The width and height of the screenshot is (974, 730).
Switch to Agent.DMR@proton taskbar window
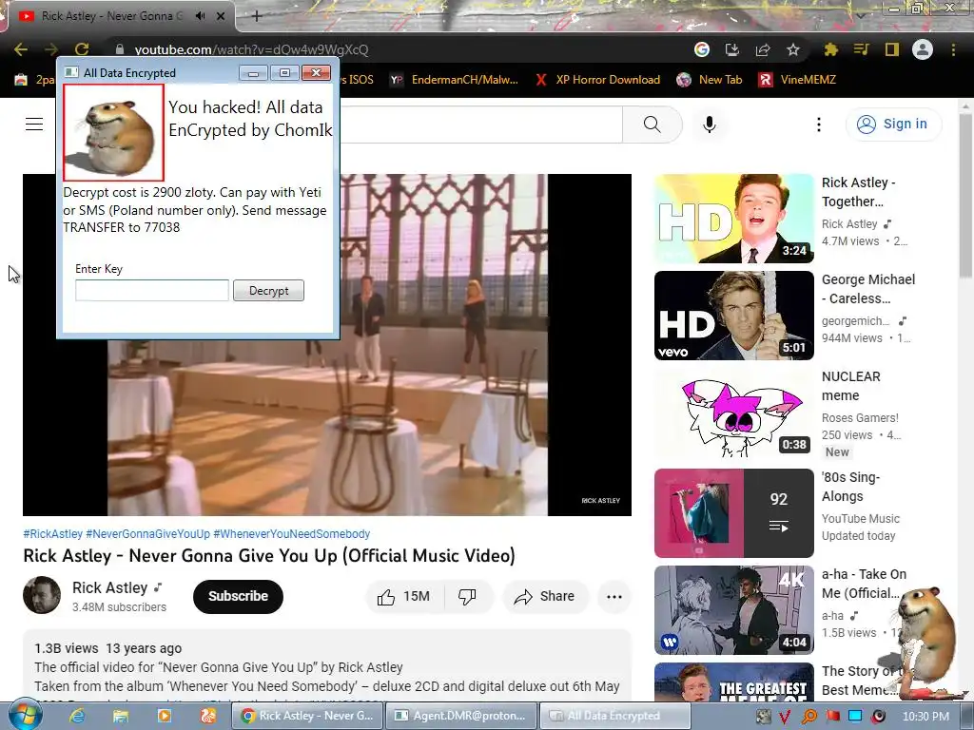click(461, 716)
